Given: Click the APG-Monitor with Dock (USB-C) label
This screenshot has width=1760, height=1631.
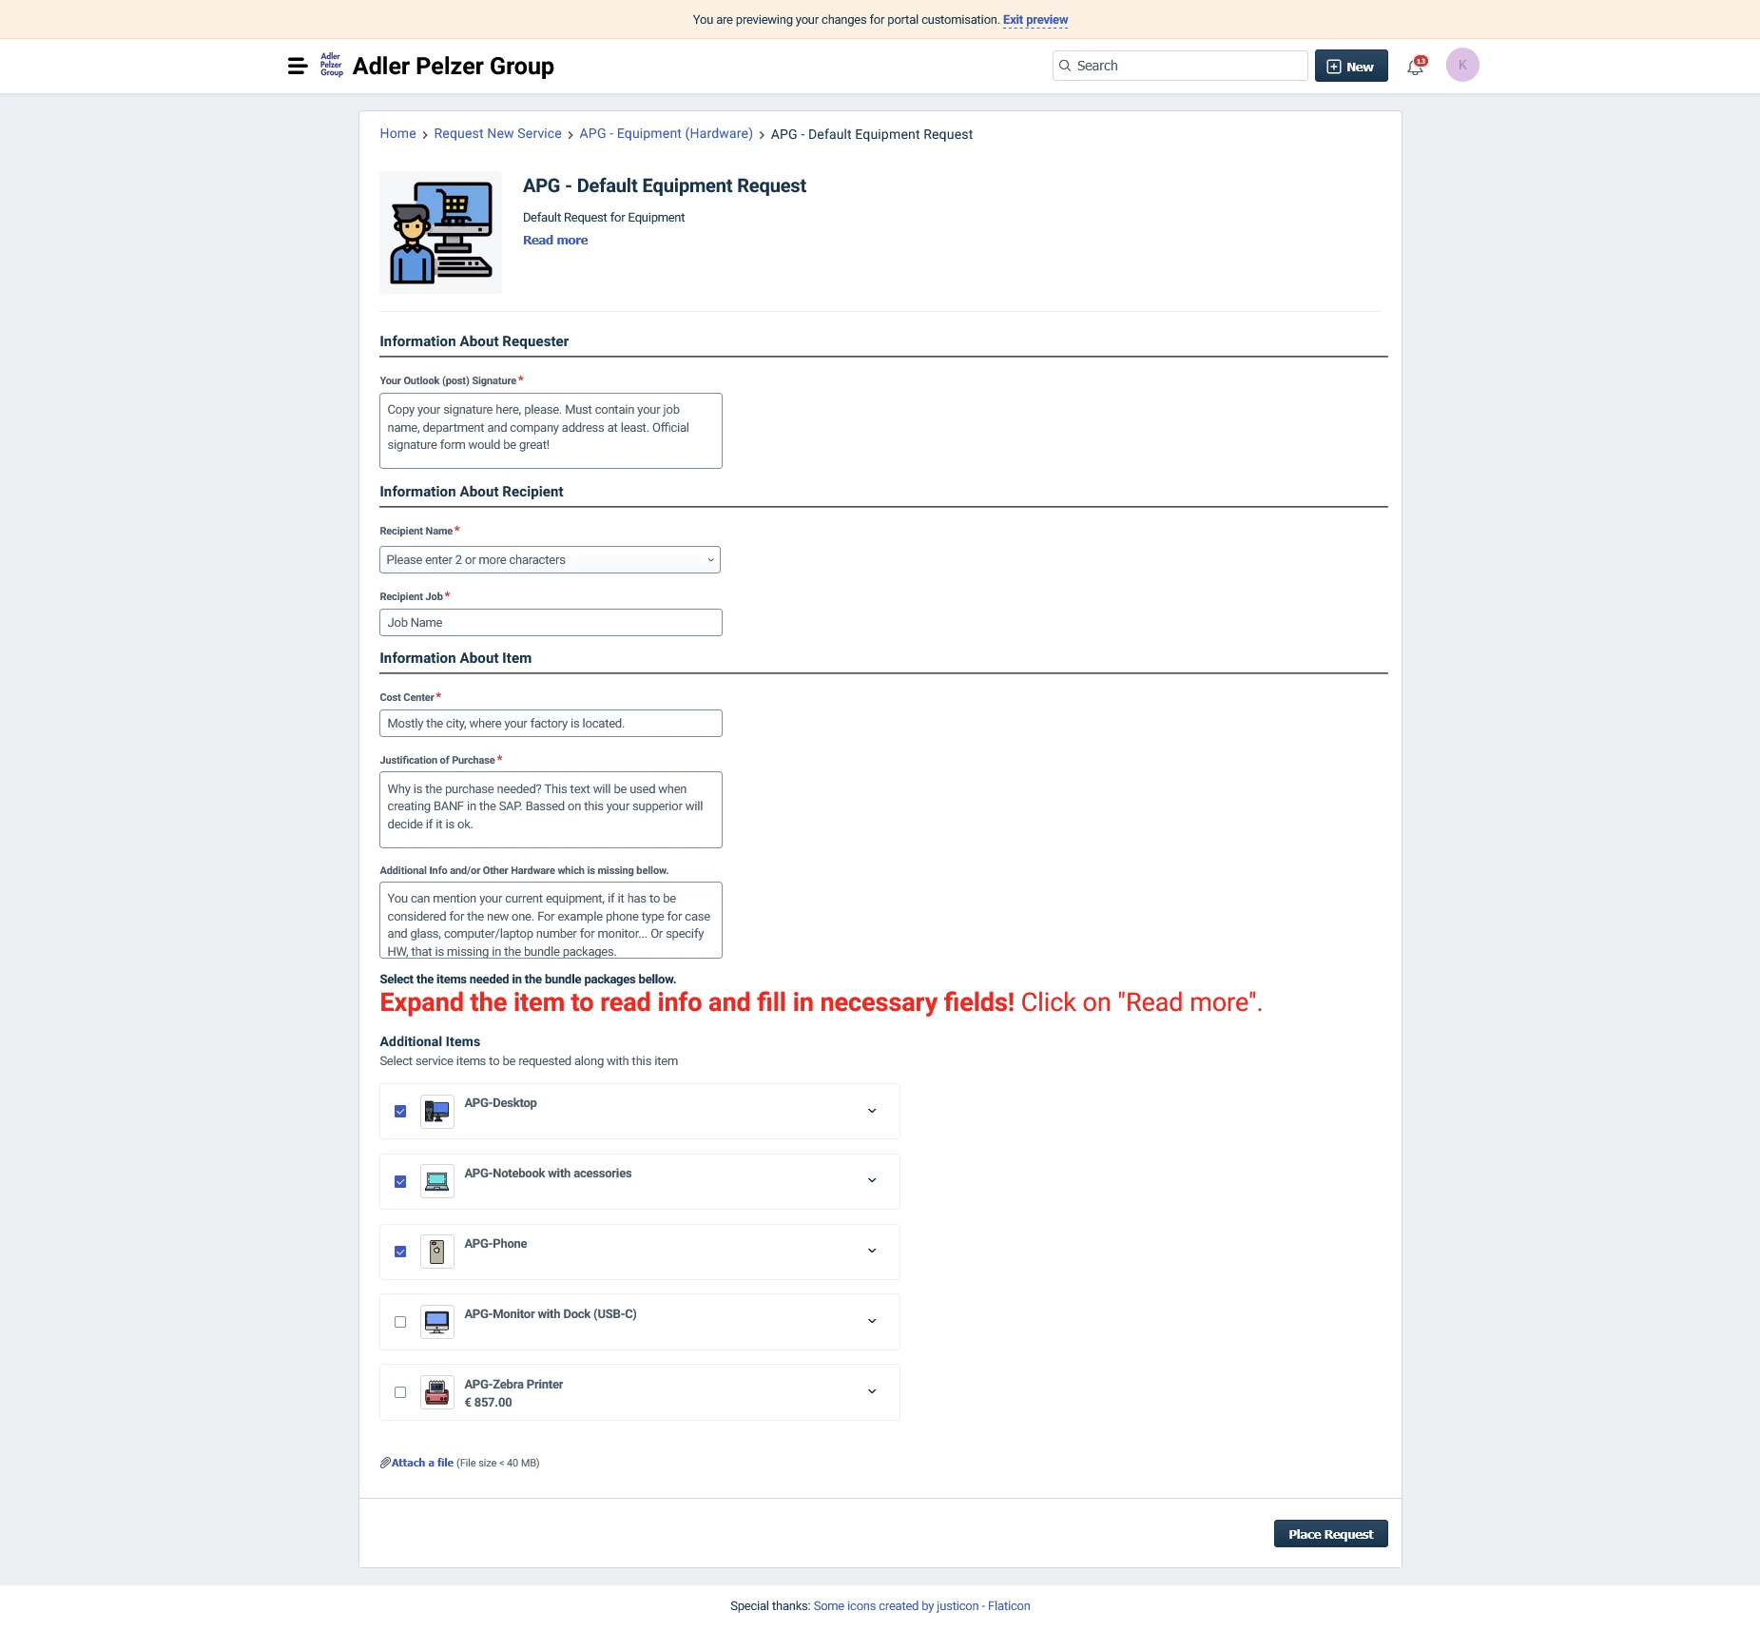Looking at the screenshot, I should (550, 1314).
